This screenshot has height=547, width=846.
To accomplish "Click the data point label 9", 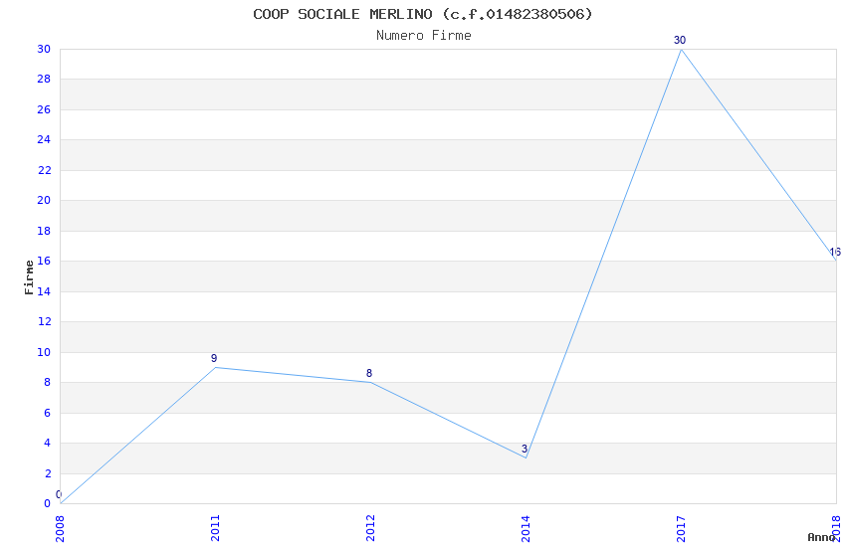I will coord(214,358).
